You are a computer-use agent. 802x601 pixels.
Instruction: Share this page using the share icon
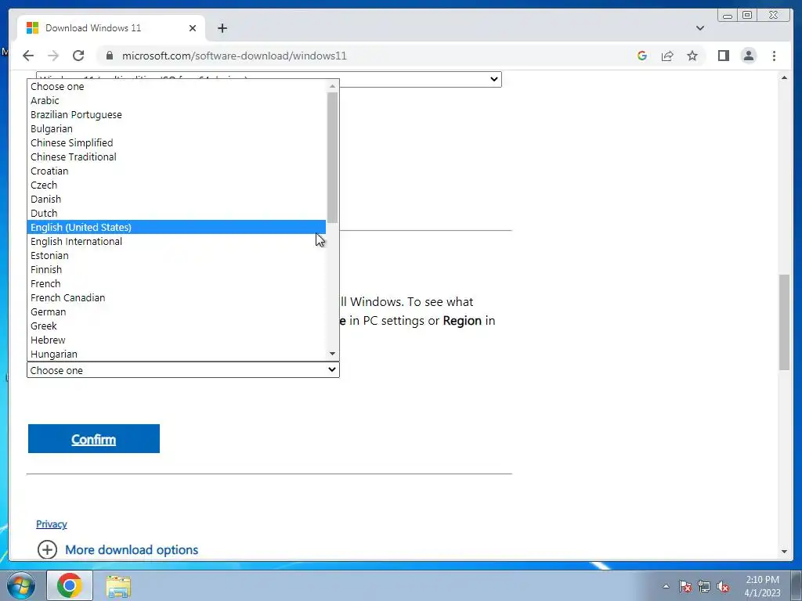(x=667, y=56)
